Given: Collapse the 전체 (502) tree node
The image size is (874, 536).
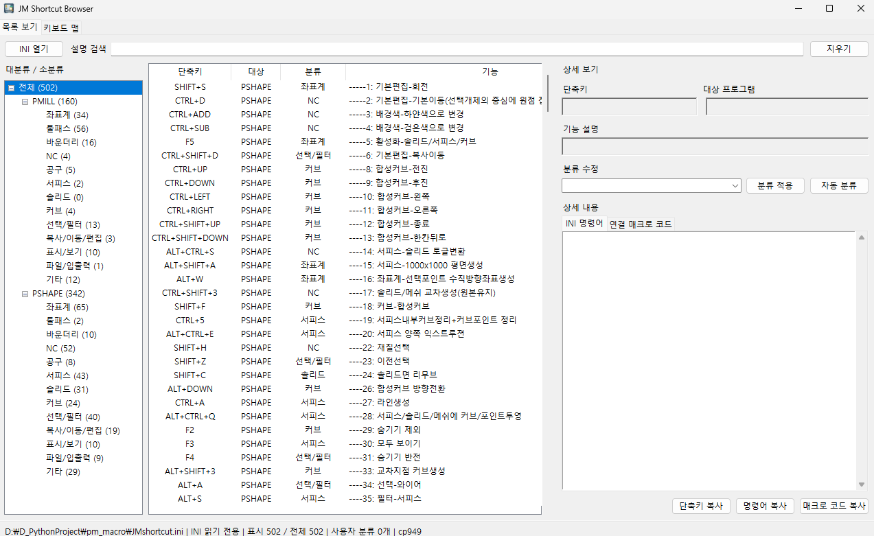Looking at the screenshot, I should 12,87.
